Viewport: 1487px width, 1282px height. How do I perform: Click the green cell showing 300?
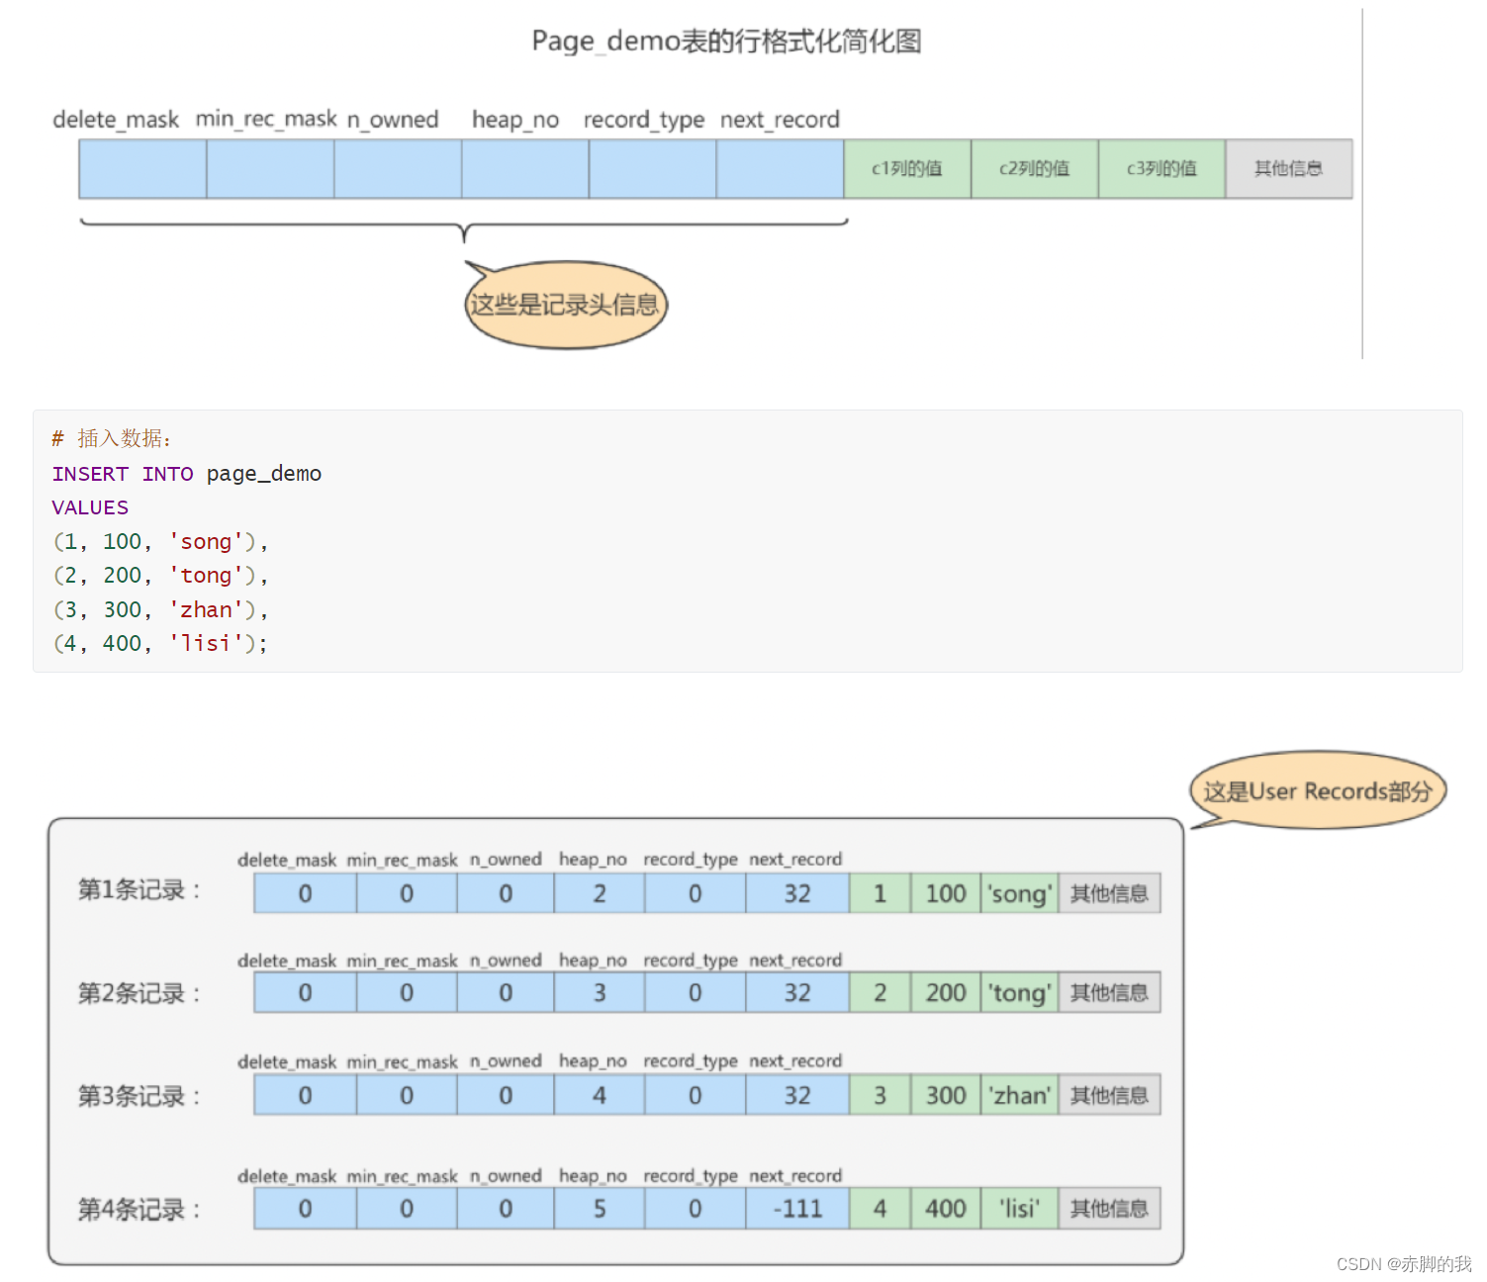pos(946,1095)
